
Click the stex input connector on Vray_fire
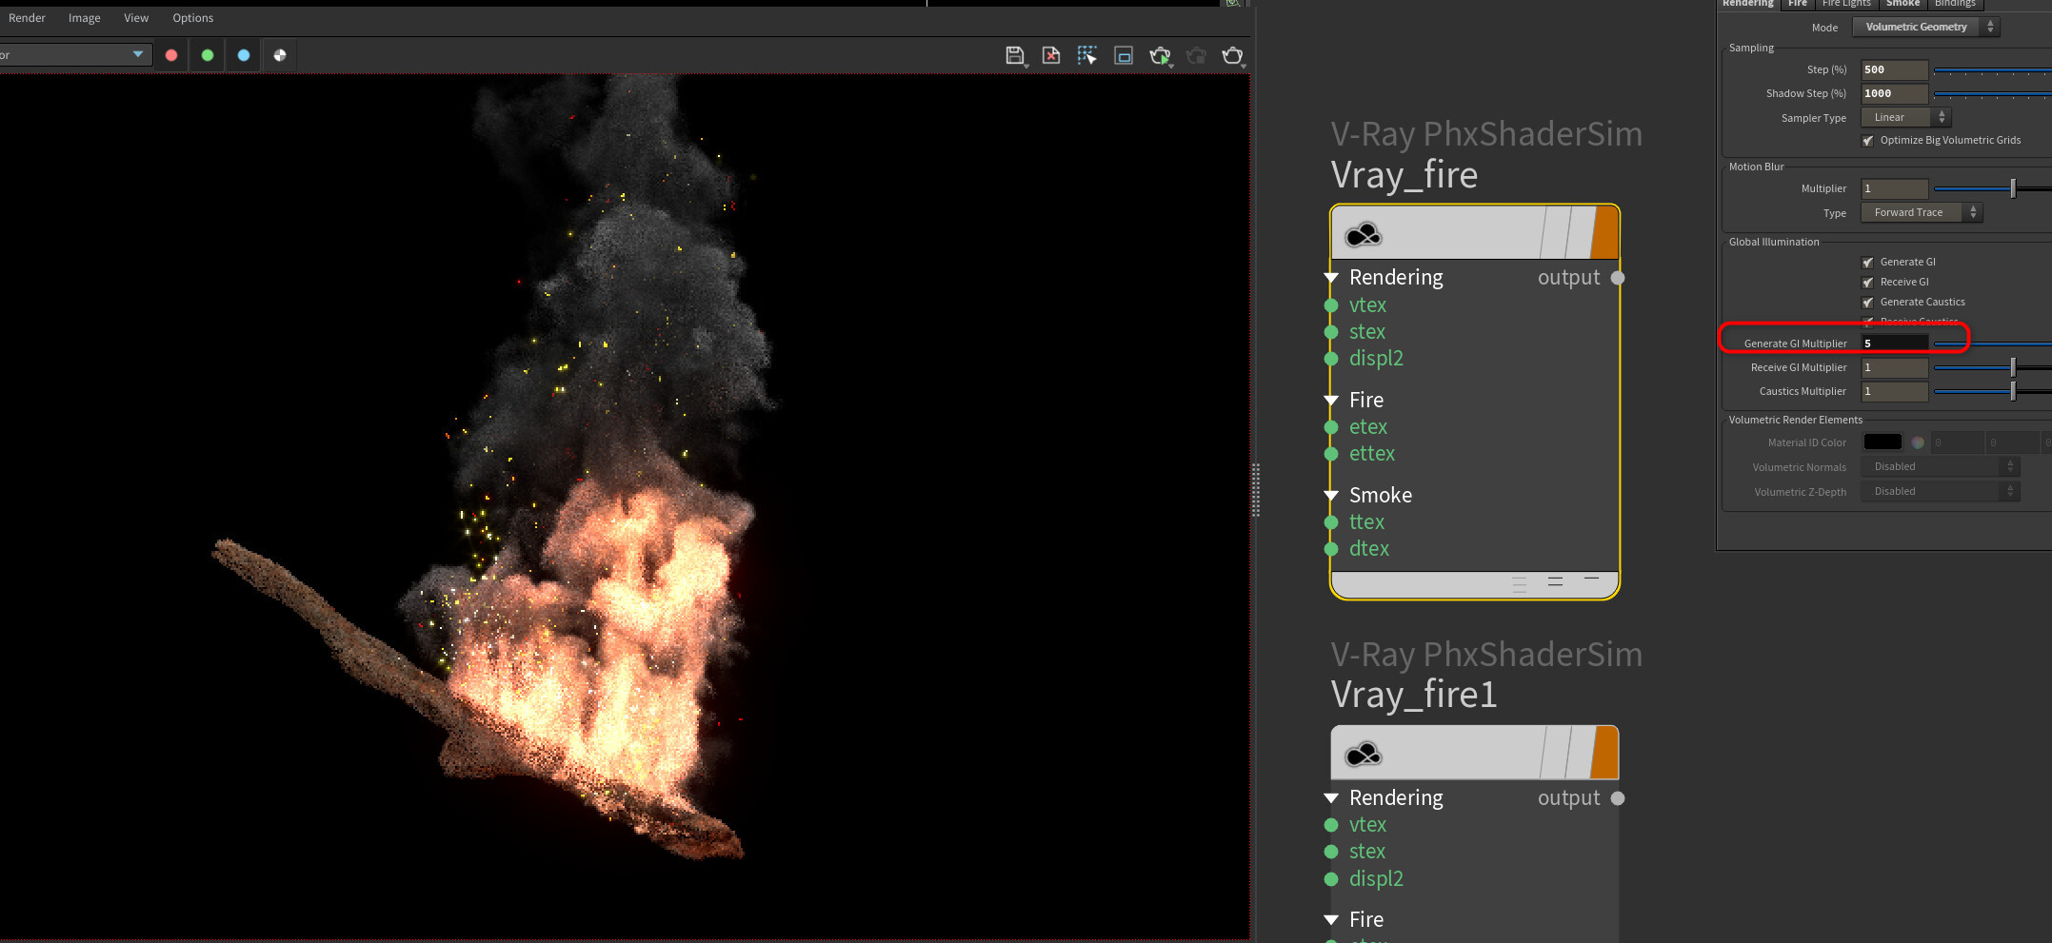point(1332,332)
